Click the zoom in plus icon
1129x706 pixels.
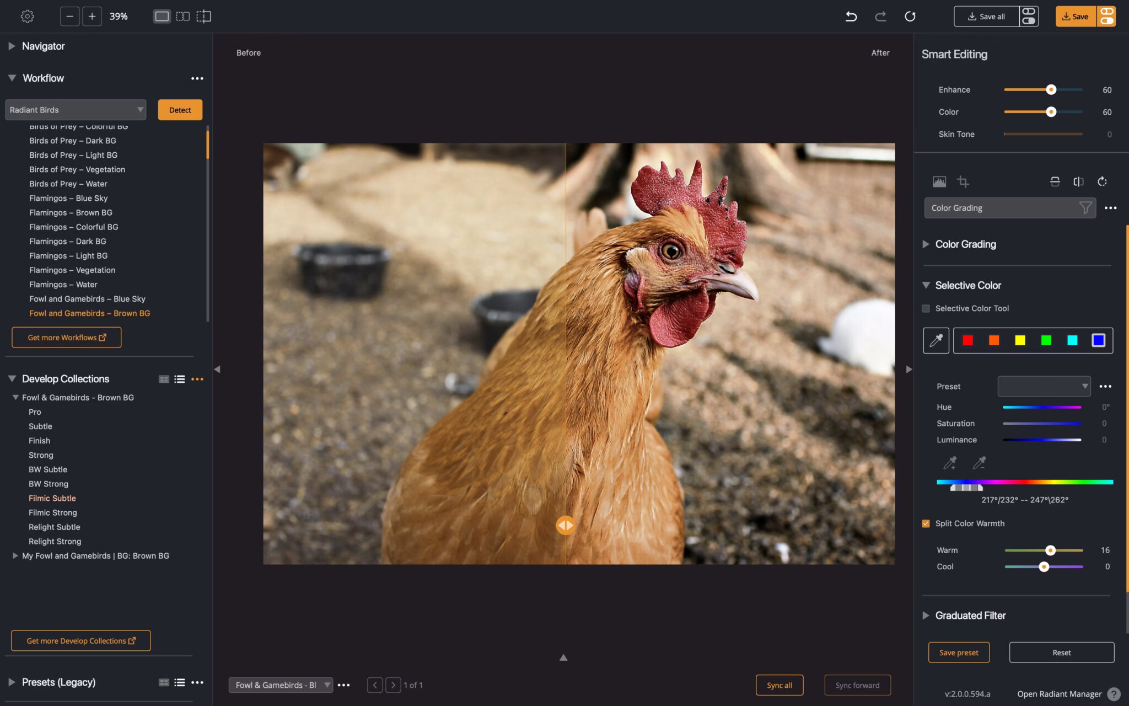(x=92, y=17)
